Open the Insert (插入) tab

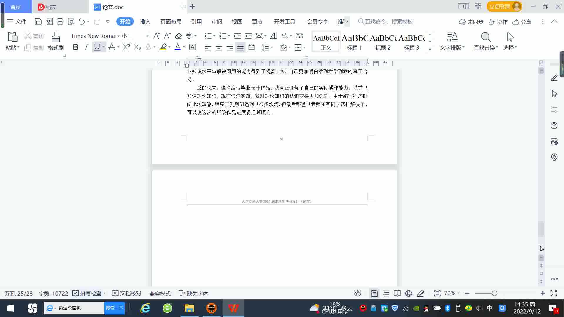[x=145, y=21]
